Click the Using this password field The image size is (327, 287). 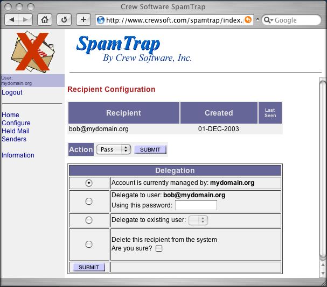tap(196, 205)
